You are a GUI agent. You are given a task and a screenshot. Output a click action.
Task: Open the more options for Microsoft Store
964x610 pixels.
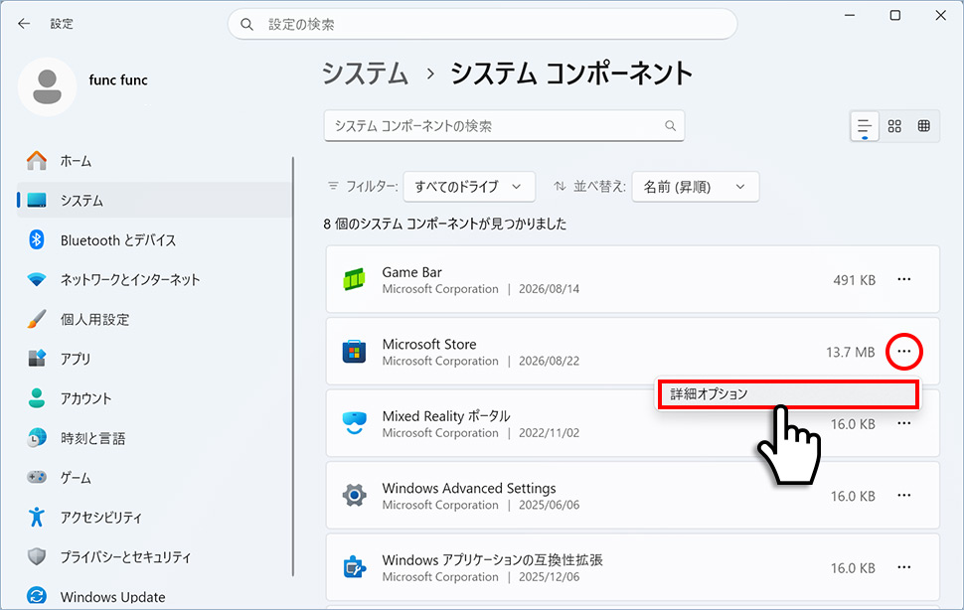pos(903,352)
